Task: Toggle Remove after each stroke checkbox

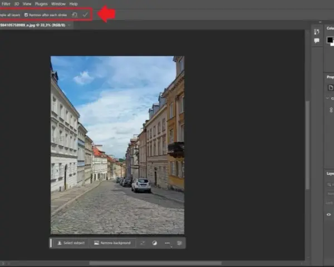Action: (x=26, y=15)
